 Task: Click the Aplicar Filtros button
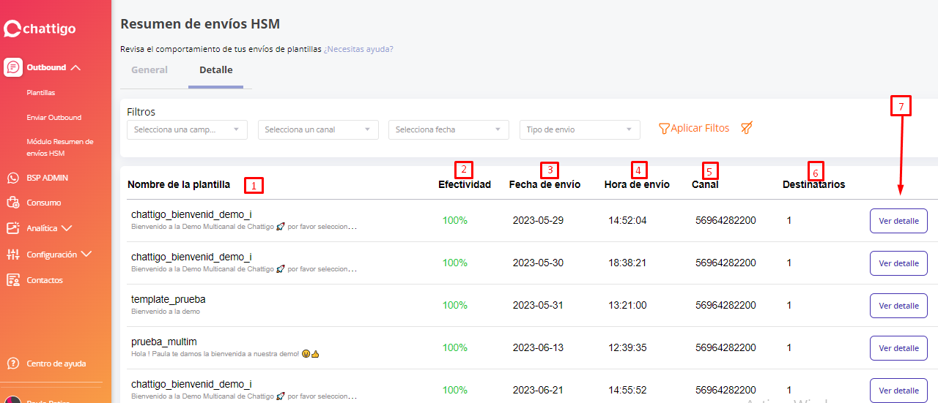tap(694, 128)
